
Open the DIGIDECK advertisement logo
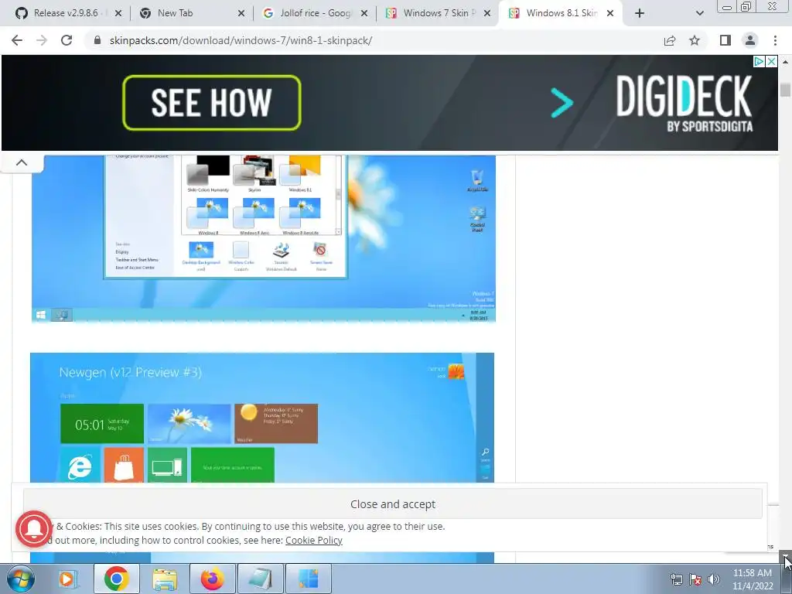pyautogui.click(x=684, y=104)
